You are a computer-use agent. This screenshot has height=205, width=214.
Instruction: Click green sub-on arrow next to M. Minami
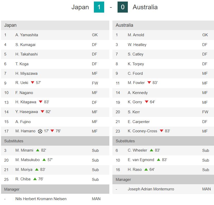point(38,150)
